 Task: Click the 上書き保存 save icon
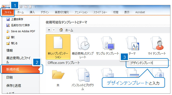coord(8,19)
